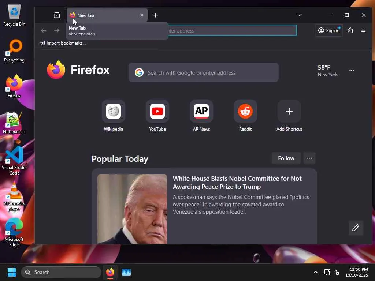The image size is (375, 281).
Task: Open the White House Nobel Committee headline
Action: click(237, 183)
